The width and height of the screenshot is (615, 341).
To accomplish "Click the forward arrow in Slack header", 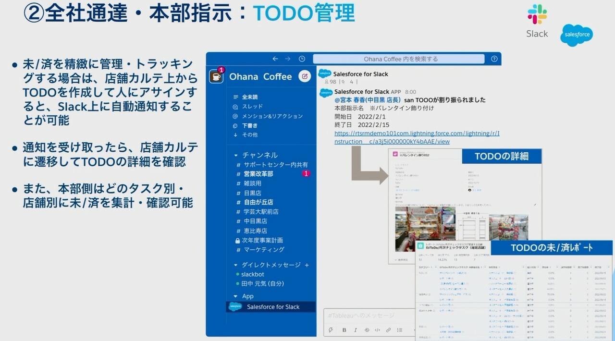I will point(288,59).
